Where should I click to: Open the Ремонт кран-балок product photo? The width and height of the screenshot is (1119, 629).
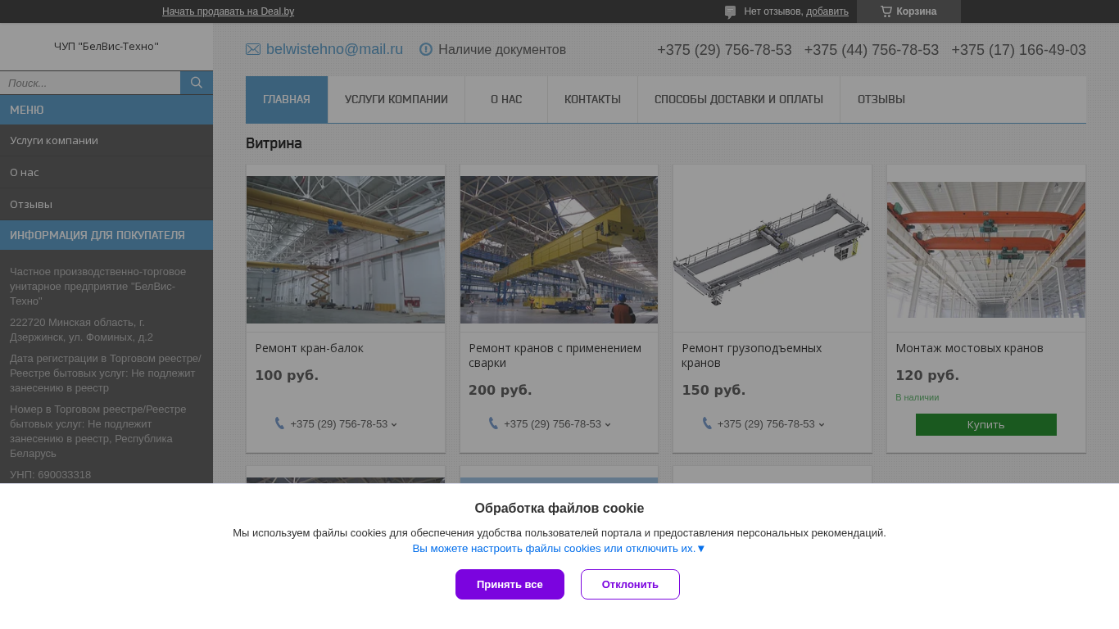pos(346,250)
